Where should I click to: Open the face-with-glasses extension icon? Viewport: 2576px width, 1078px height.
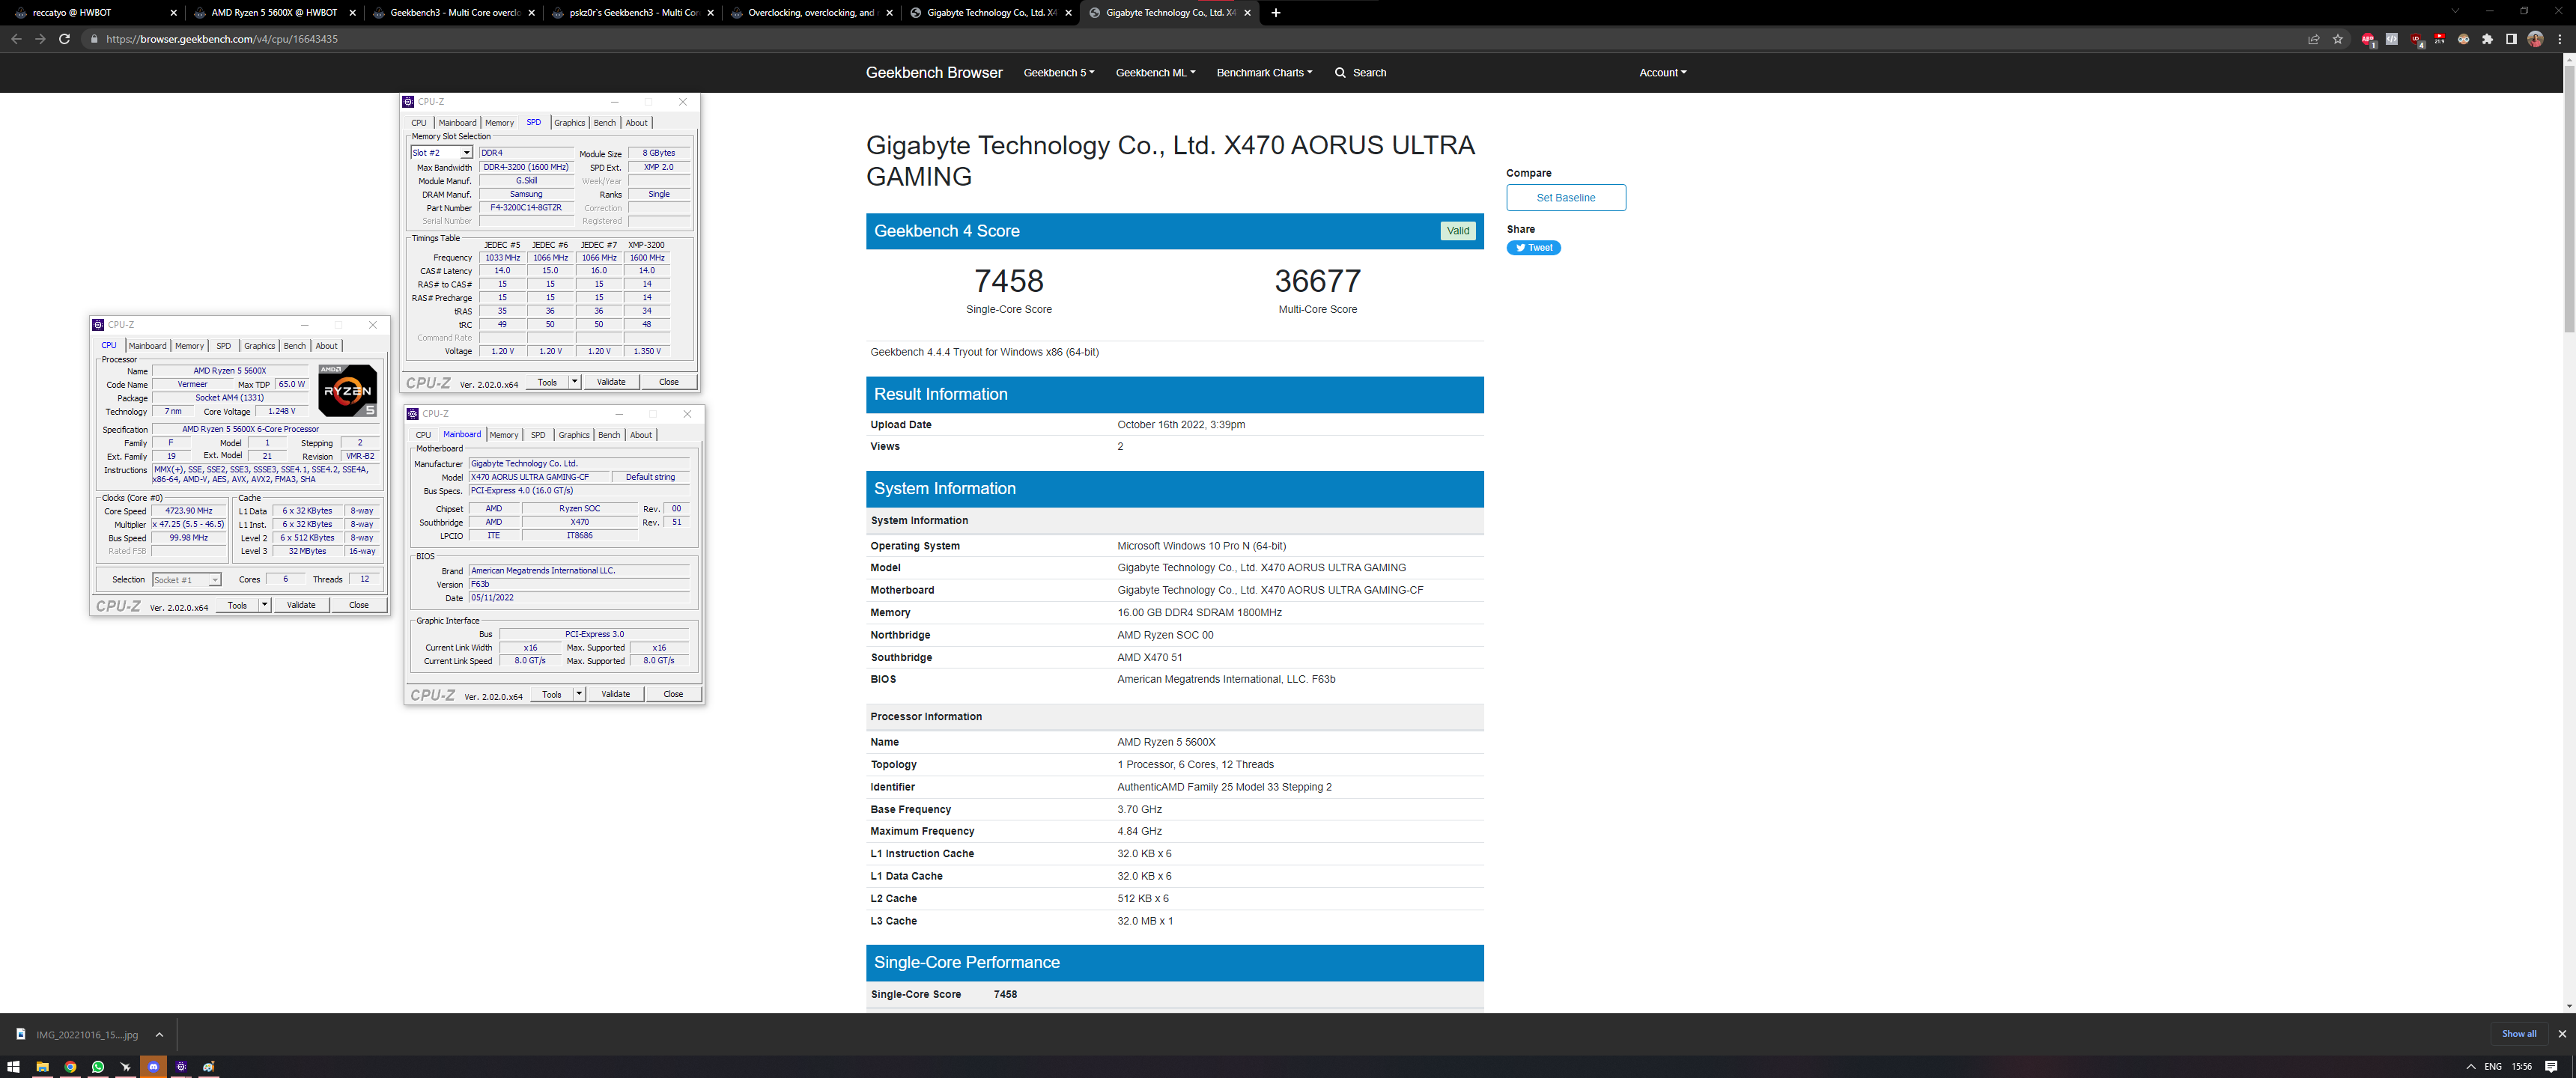click(x=2464, y=39)
